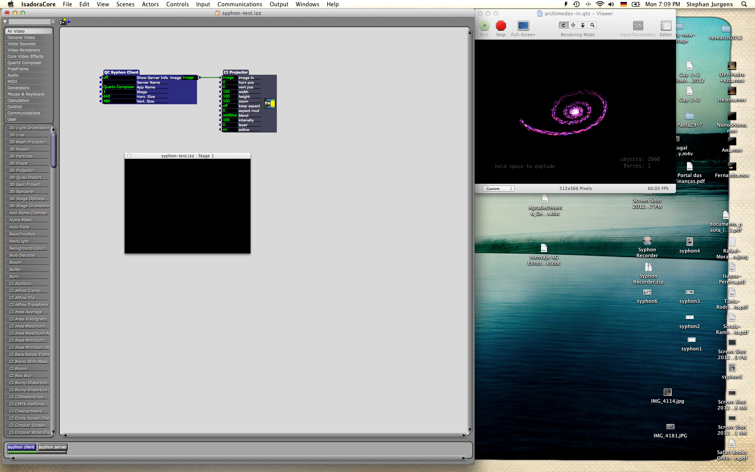
Task: Click the camera snapshot icon
Action: click(x=63, y=22)
